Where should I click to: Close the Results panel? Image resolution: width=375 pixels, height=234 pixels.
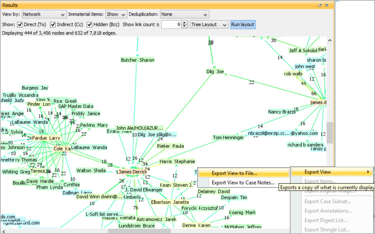point(327,5)
